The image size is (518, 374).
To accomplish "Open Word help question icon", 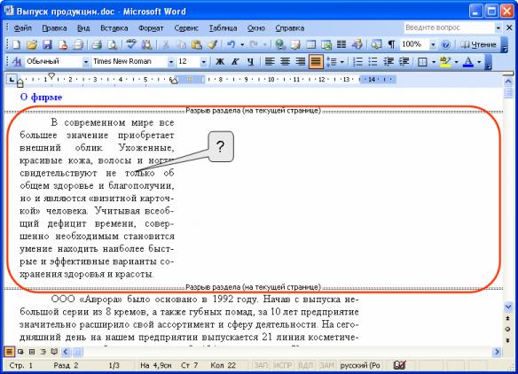I will [445, 44].
